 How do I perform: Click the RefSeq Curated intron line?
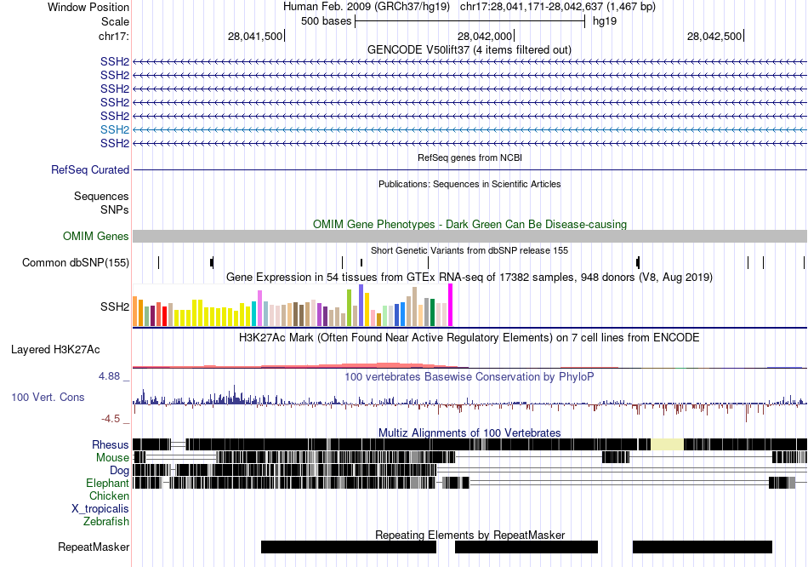470,169
